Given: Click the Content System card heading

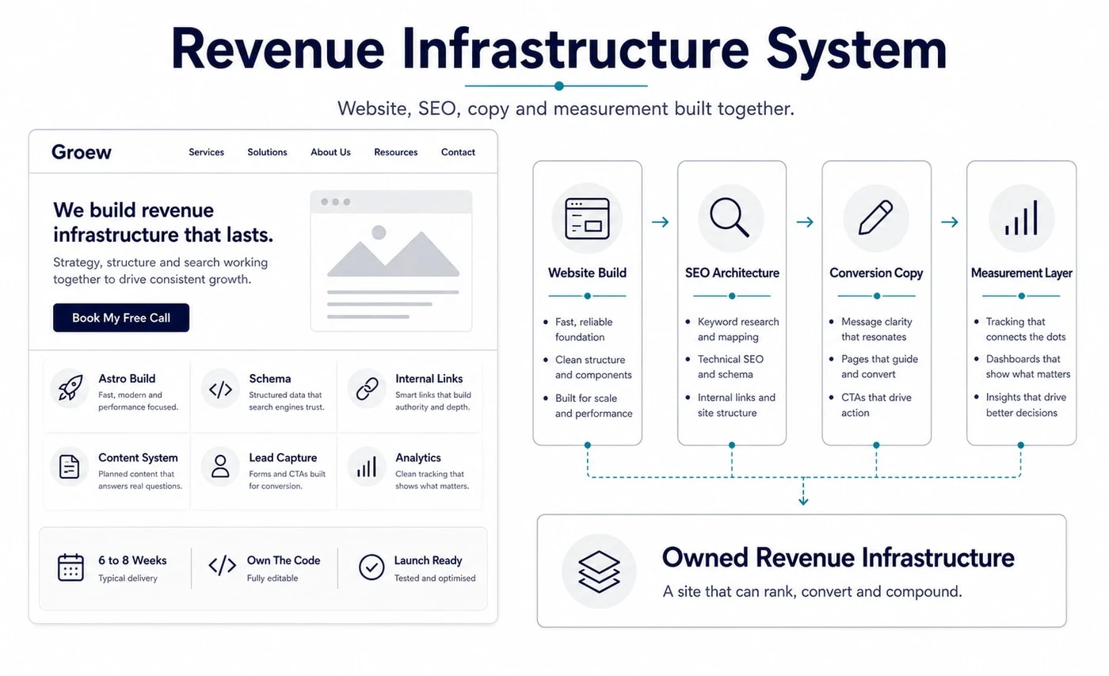Looking at the screenshot, I should click(138, 458).
